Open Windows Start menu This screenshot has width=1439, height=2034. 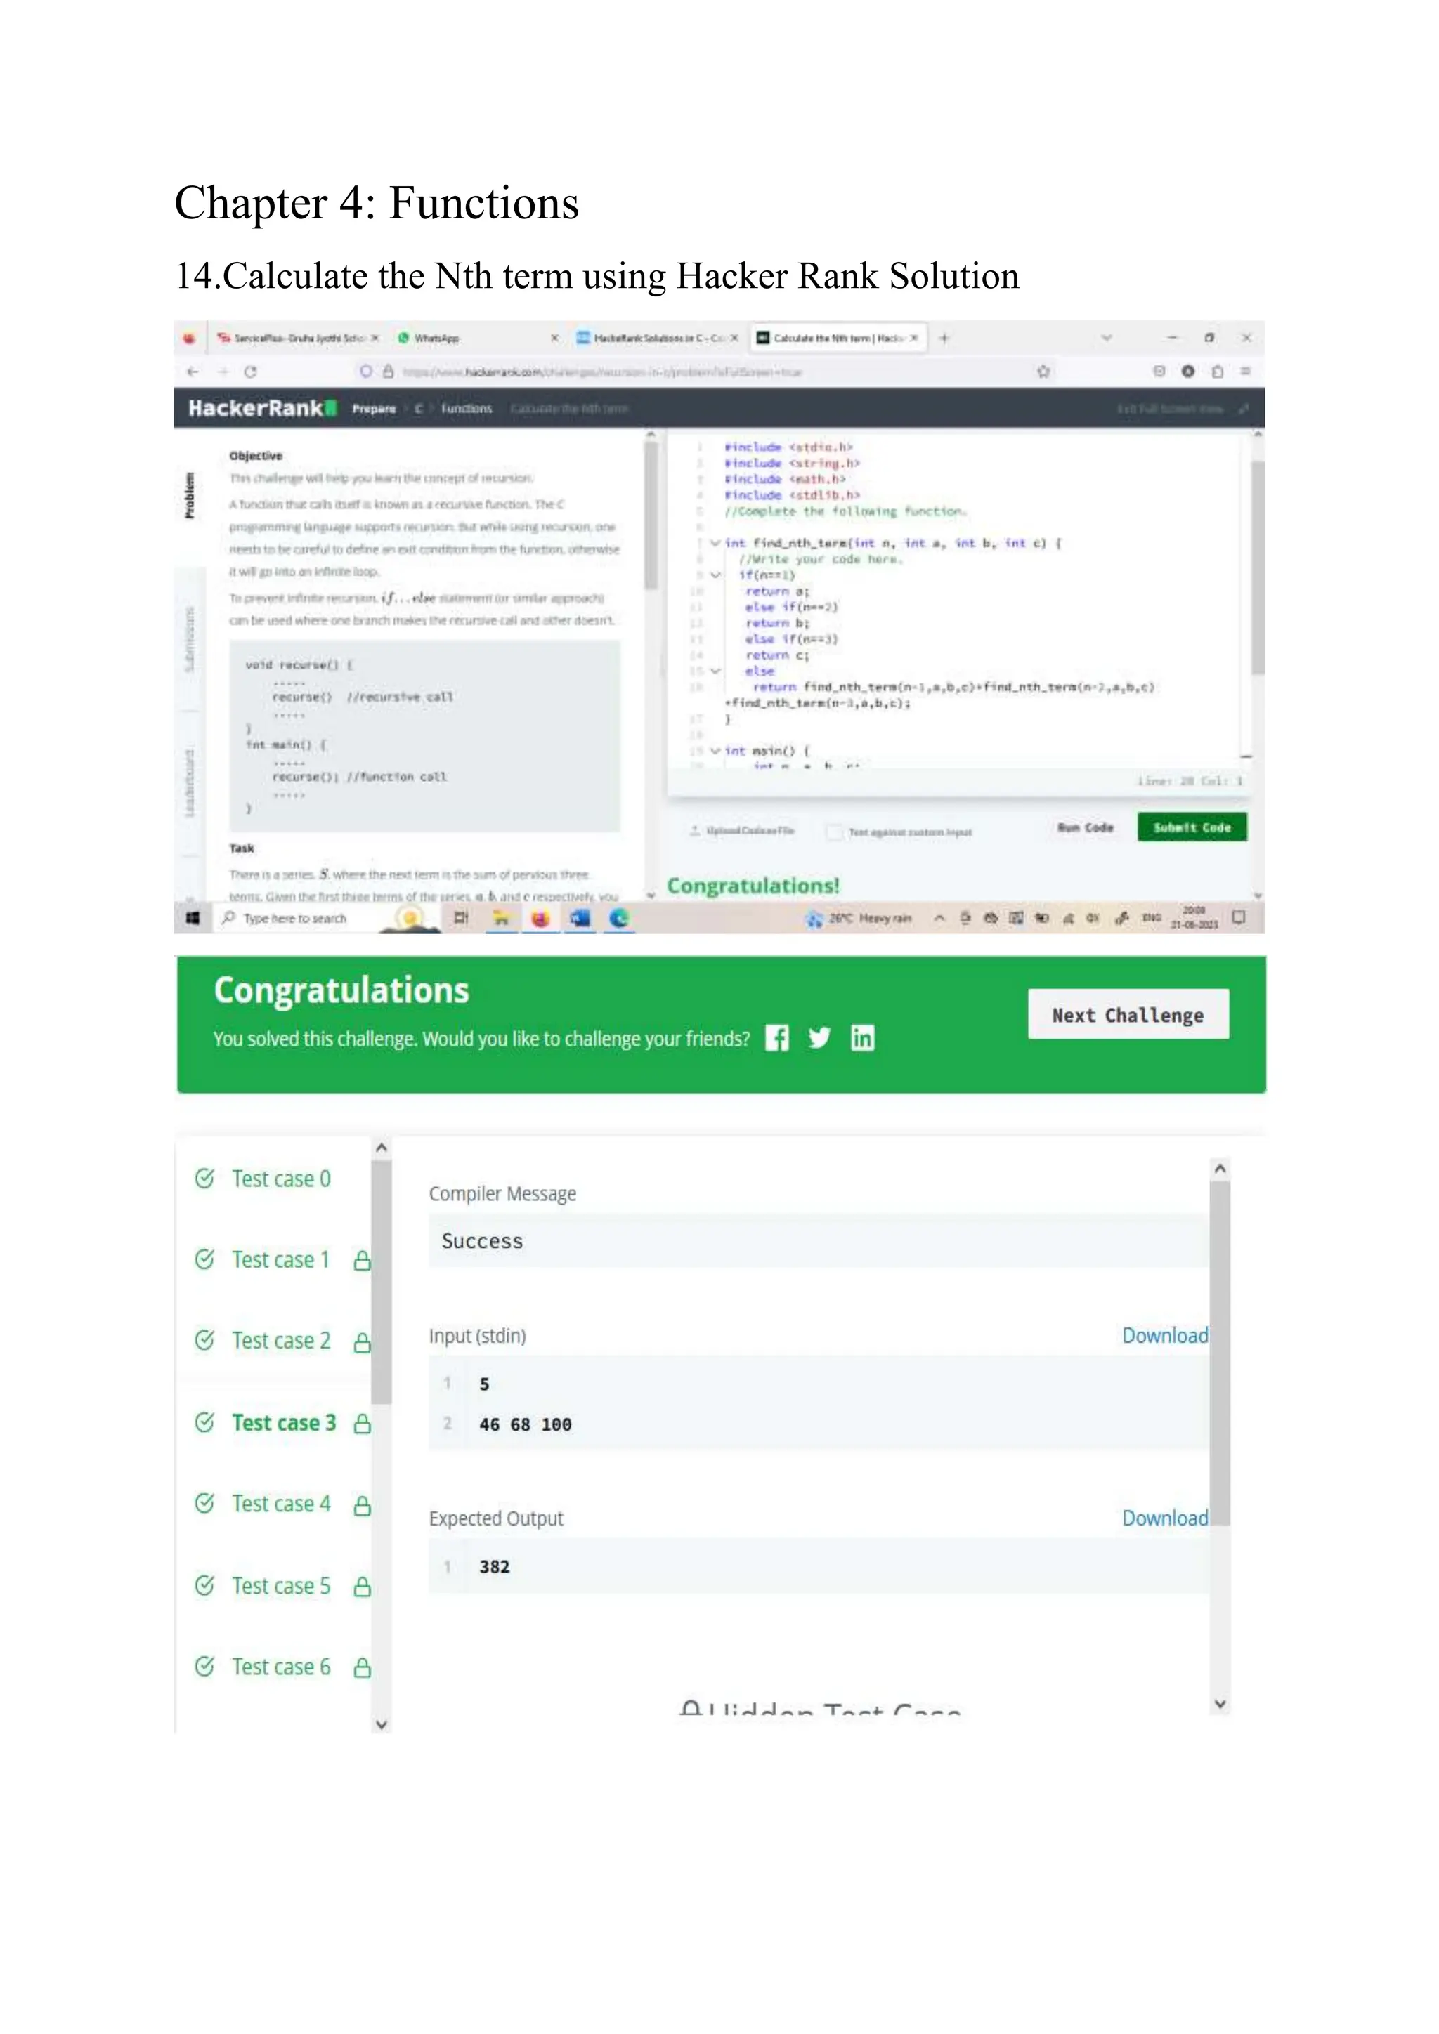pyautogui.click(x=193, y=919)
